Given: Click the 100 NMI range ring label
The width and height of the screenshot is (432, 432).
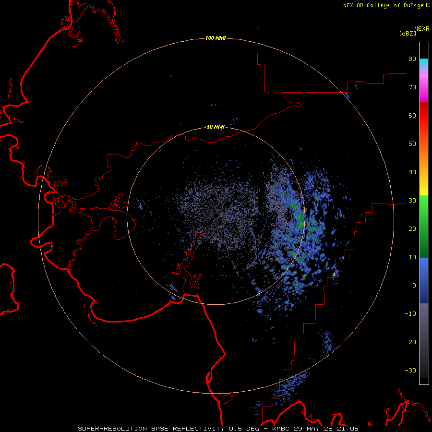Looking at the screenshot, I should point(216,38).
